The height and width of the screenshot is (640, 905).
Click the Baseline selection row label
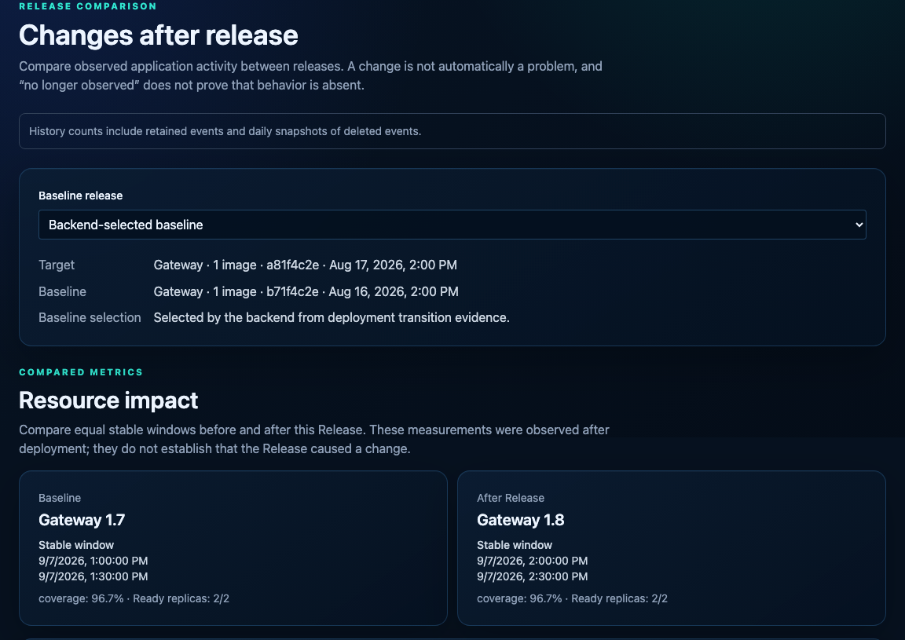point(90,317)
